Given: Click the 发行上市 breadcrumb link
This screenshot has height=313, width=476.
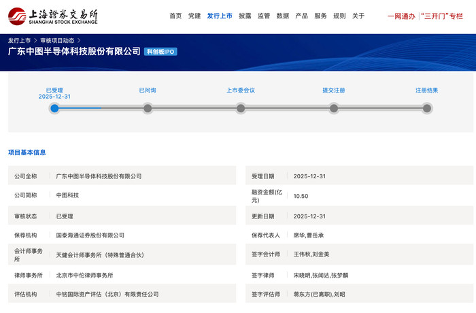Looking at the screenshot, I should pos(19,40).
